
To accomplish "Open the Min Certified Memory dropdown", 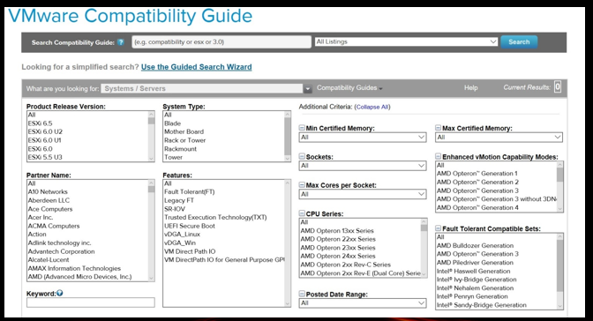I will [363, 138].
